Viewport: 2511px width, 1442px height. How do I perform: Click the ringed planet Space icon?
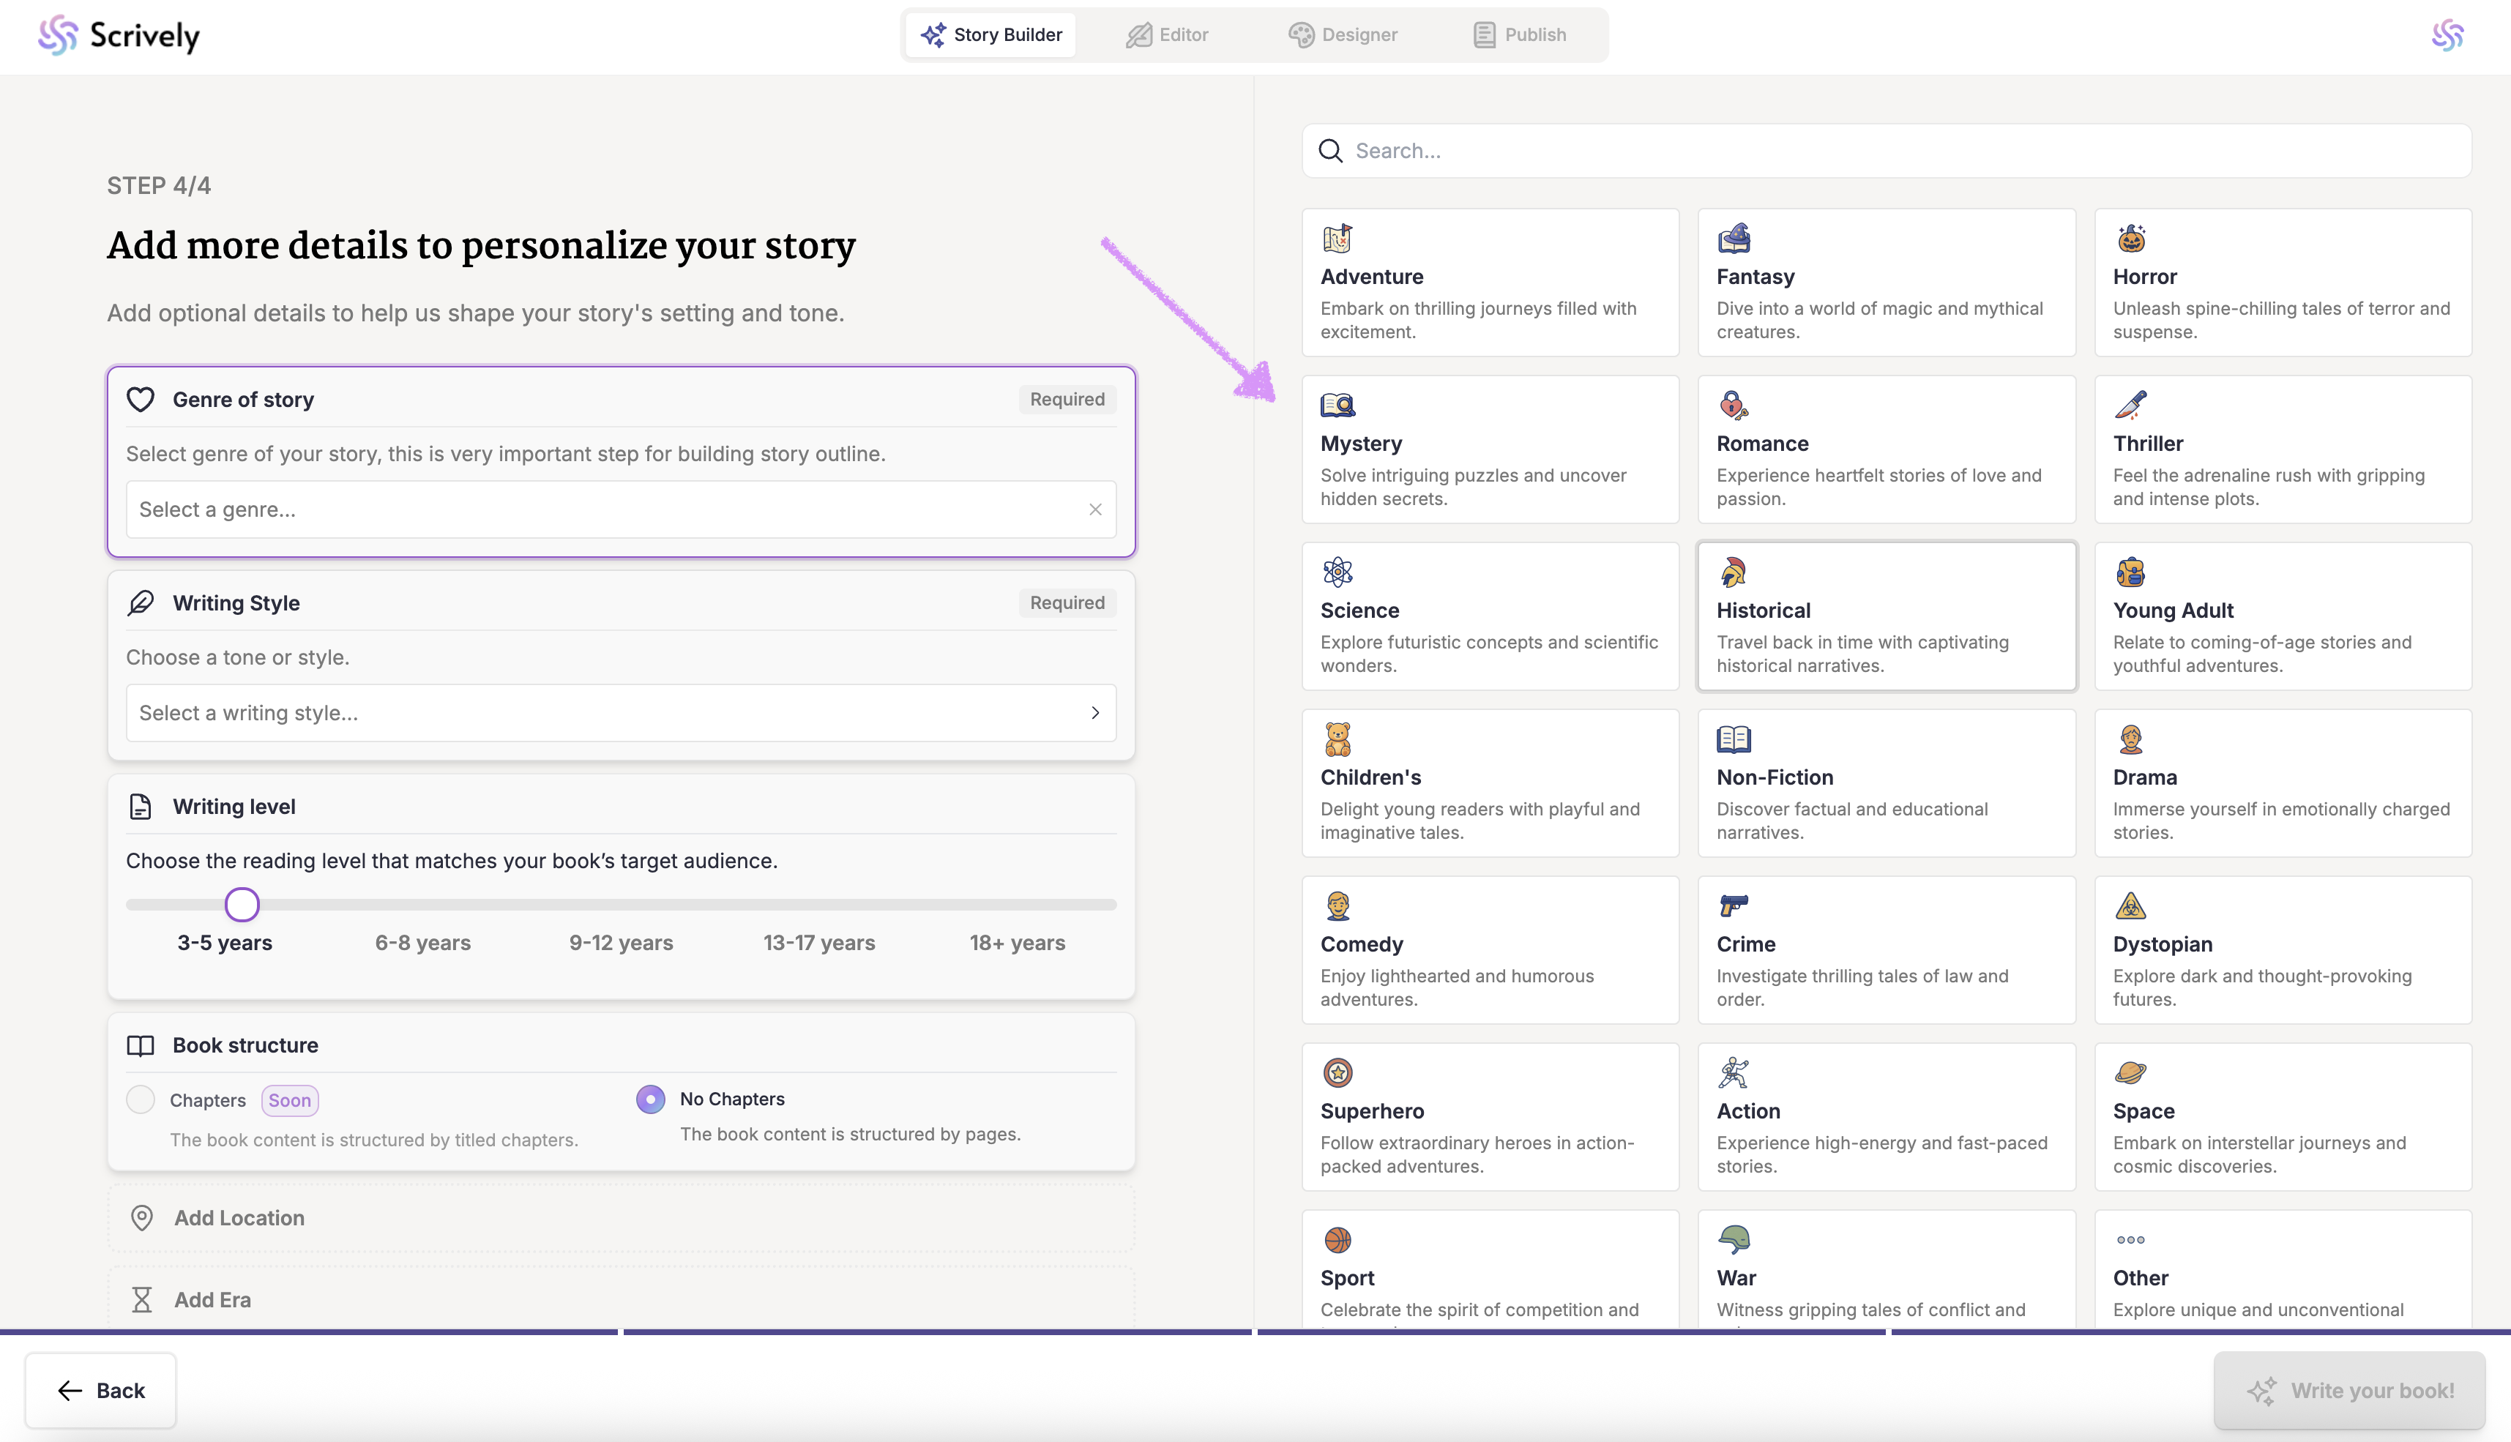[x=2130, y=1072]
